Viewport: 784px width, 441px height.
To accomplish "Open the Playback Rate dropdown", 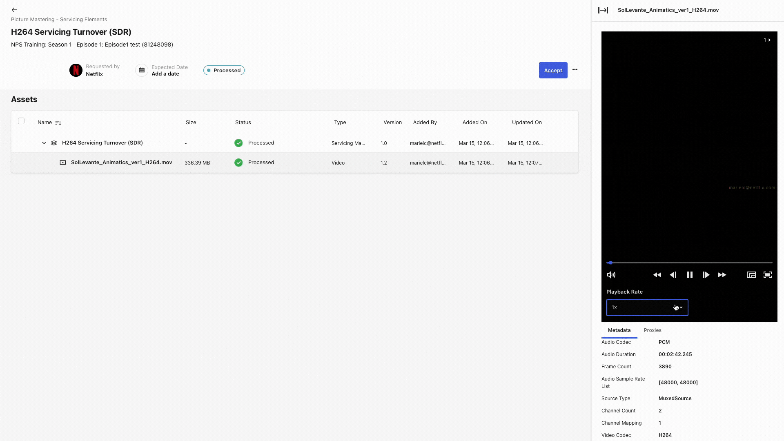I will tap(647, 307).
